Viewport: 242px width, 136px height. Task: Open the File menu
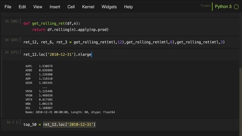coord(8,7)
